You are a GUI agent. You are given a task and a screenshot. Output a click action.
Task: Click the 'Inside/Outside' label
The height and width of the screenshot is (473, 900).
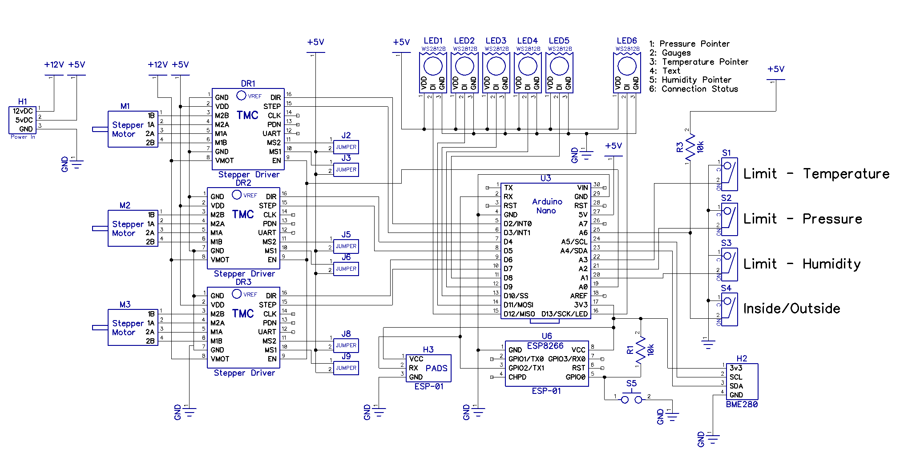(x=792, y=309)
